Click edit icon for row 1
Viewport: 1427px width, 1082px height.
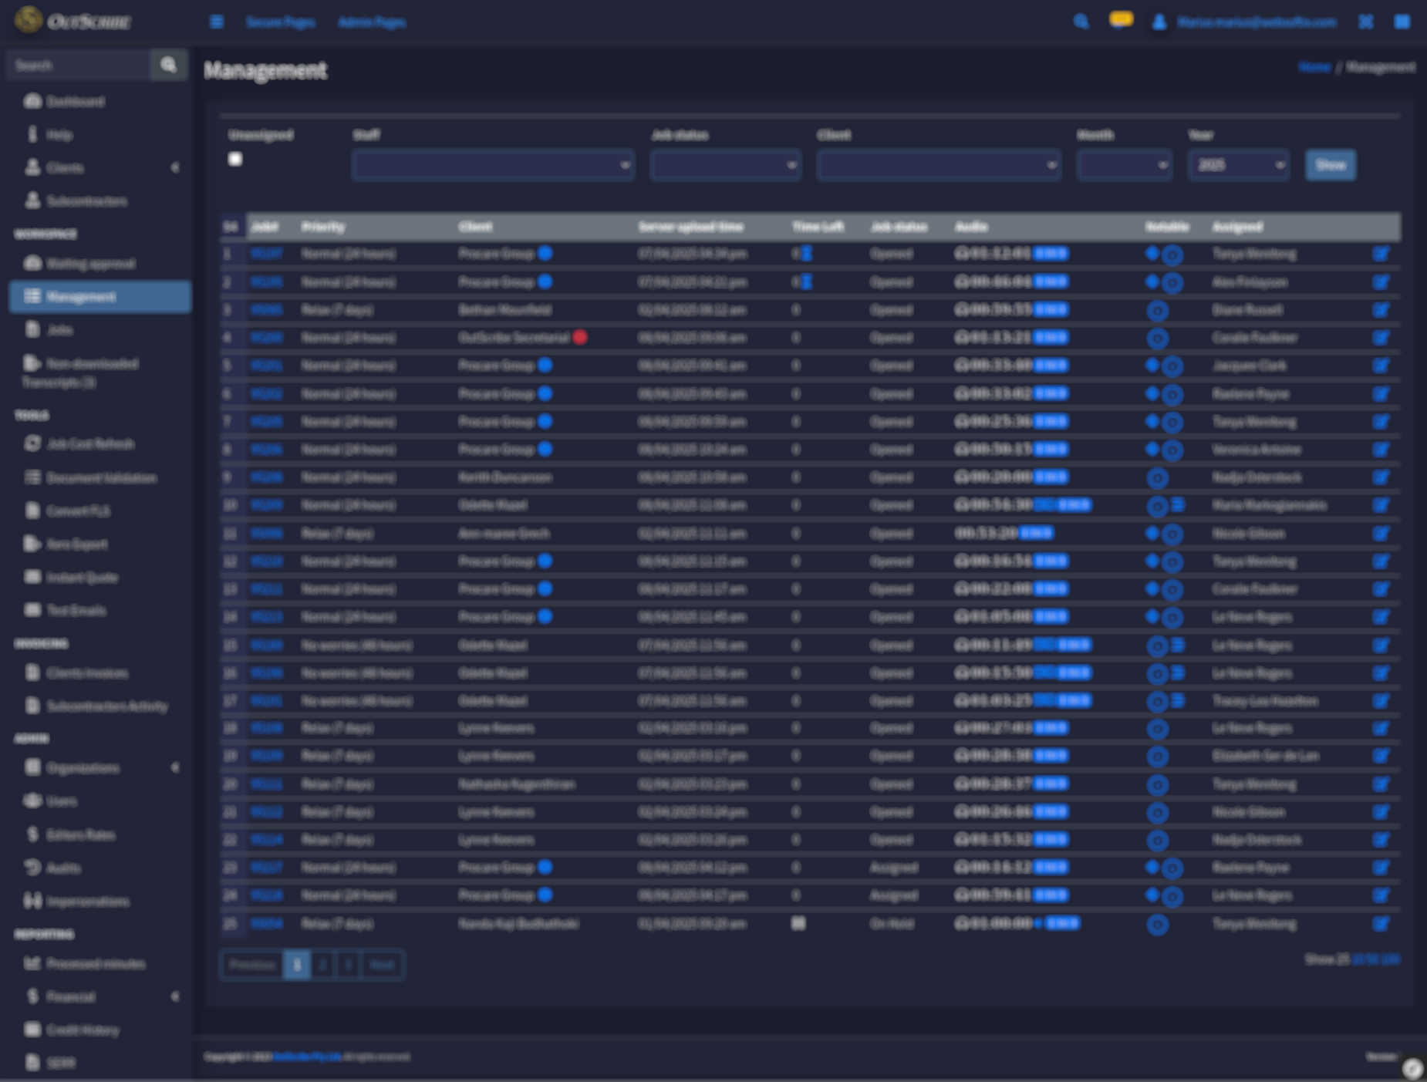pos(1380,254)
